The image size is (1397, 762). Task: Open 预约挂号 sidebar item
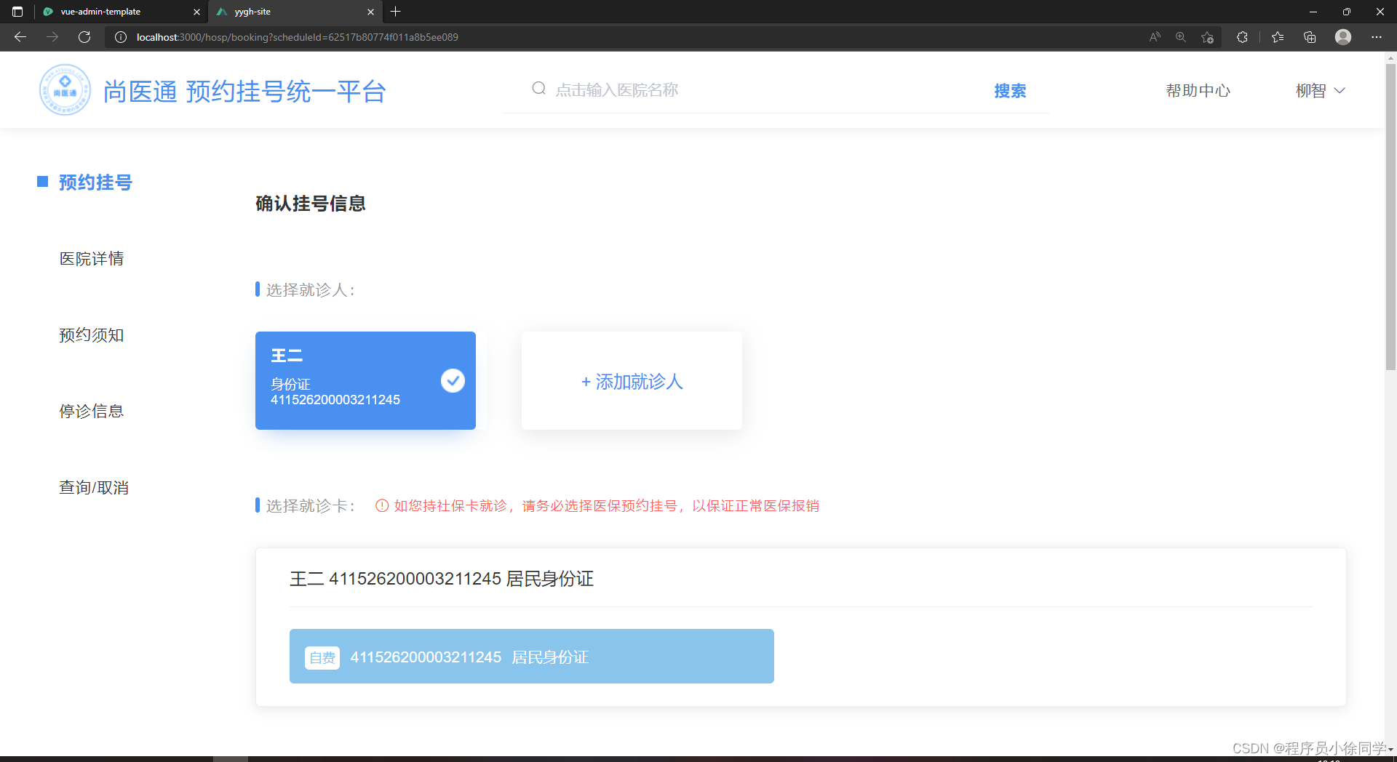coord(95,183)
